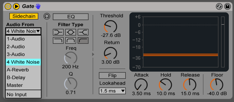Click the gain reduction meter beside display
Screen dimensions: 234x102
pos(223,42)
